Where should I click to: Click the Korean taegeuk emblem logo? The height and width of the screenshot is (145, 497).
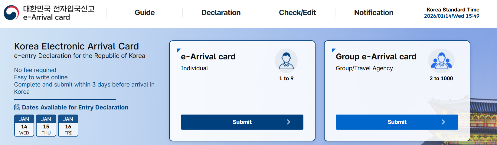point(11,13)
